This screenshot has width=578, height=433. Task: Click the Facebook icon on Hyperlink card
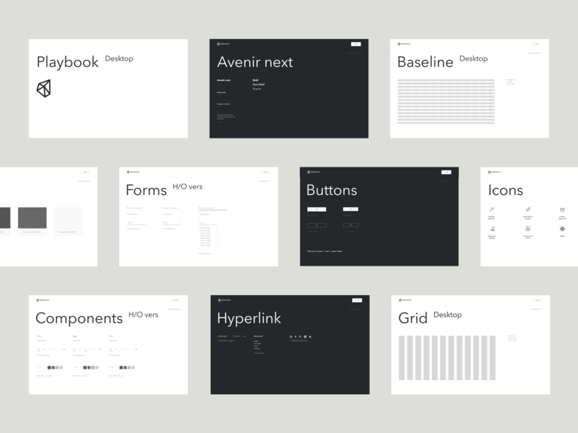tap(296, 336)
